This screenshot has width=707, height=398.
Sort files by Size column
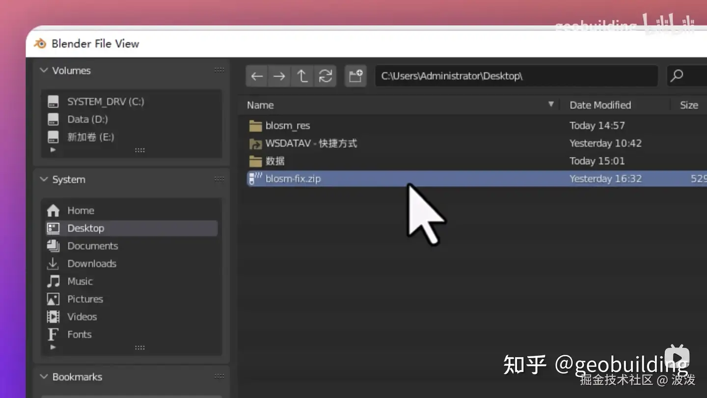coord(689,105)
